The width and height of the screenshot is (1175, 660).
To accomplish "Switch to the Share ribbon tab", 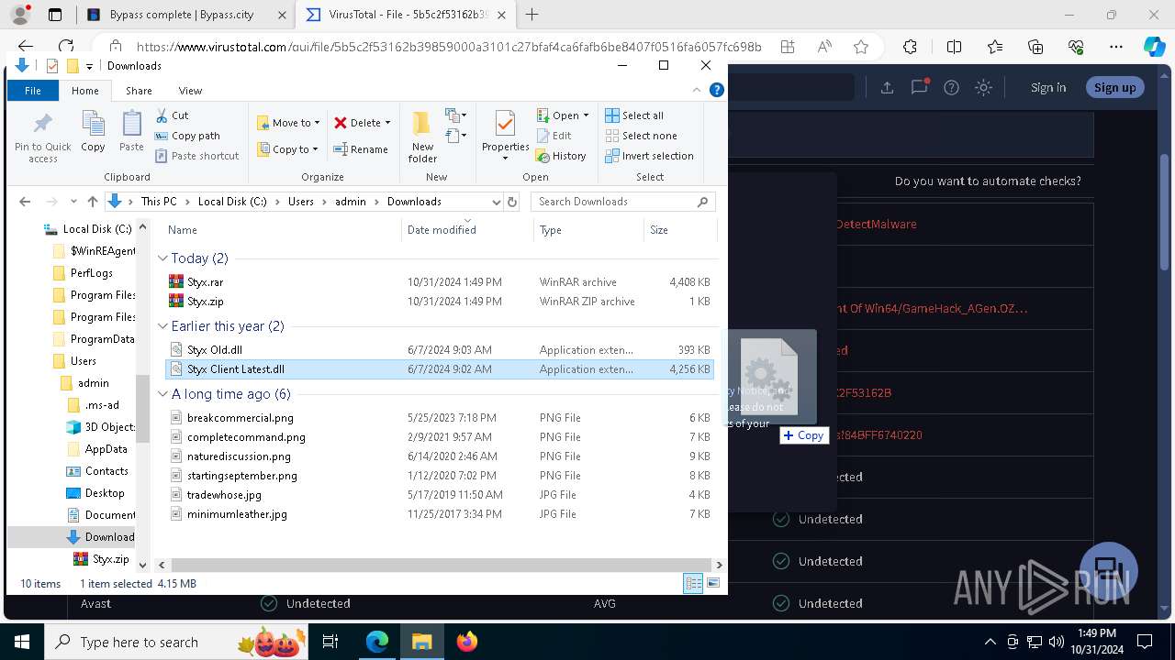I will [x=139, y=91].
